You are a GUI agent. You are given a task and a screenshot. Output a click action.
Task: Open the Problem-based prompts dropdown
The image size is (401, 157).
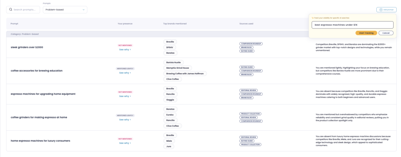[x=65, y=10]
